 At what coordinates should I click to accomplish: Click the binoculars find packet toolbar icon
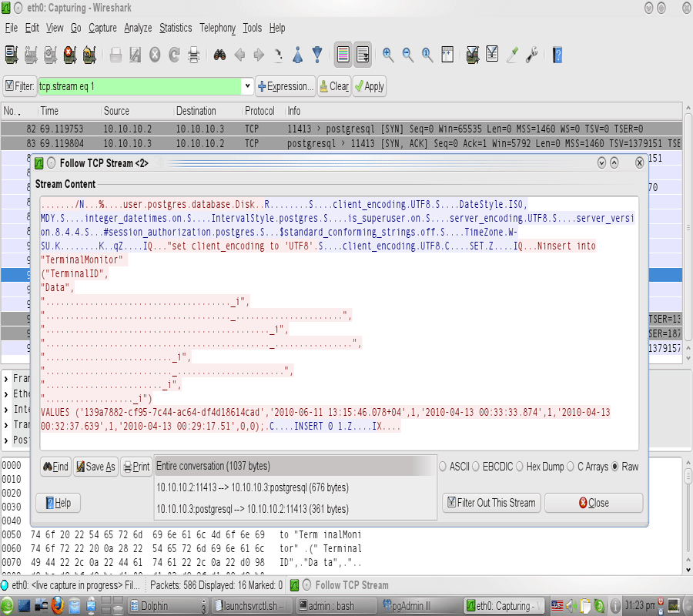(x=219, y=55)
